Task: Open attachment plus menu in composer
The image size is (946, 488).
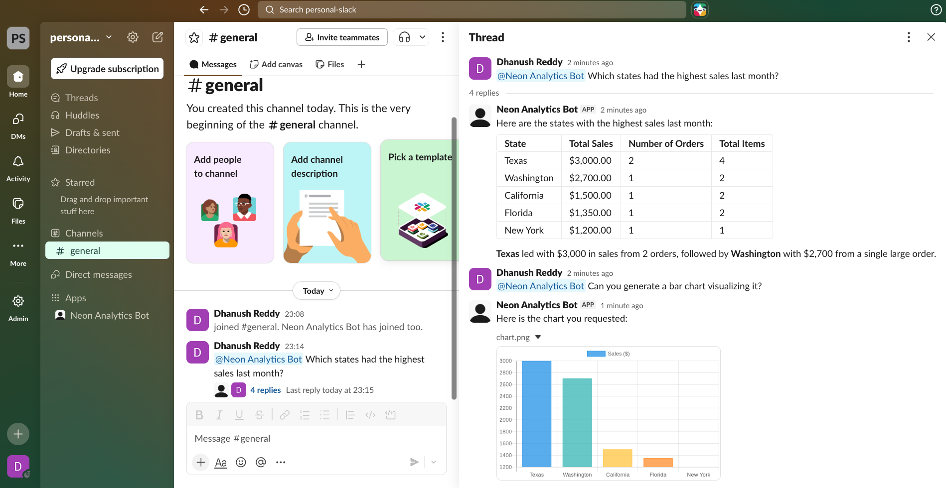Action: (201, 462)
